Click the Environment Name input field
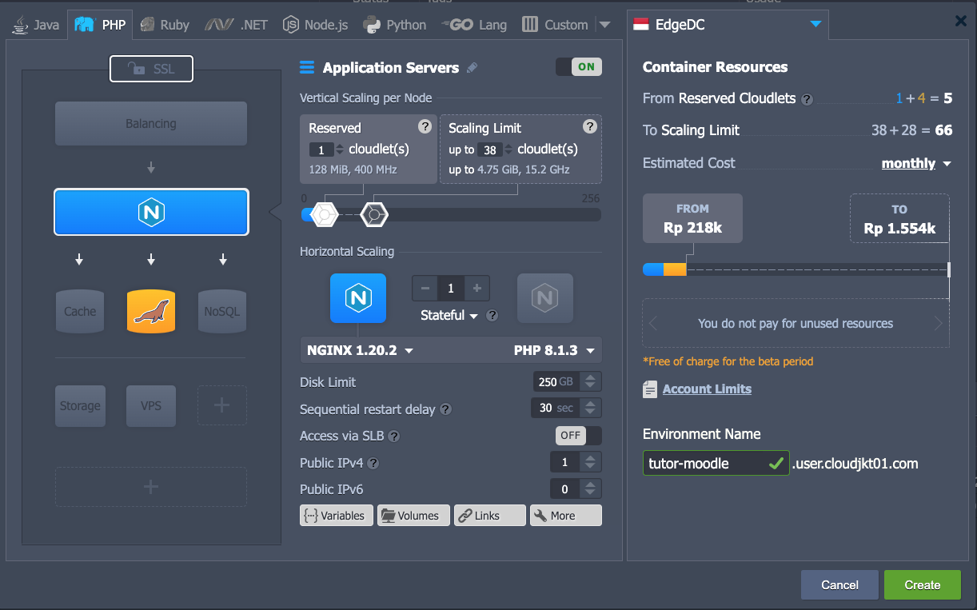Image resolution: width=977 pixels, height=610 pixels. pyautogui.click(x=716, y=463)
